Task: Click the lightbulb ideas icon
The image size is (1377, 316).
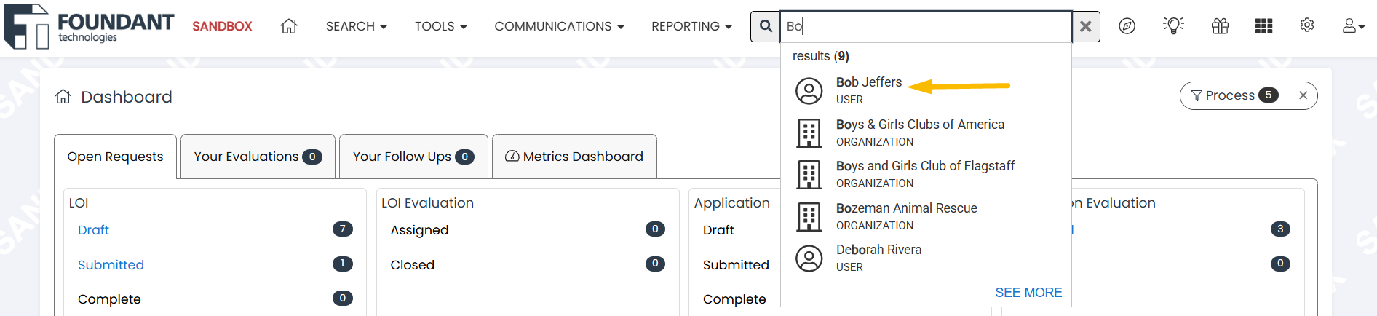Action: point(1173,26)
